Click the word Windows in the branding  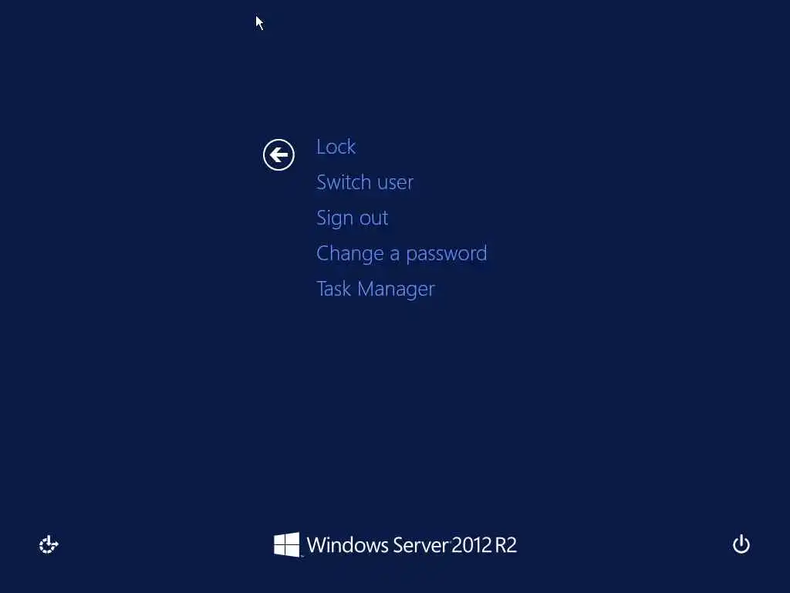click(x=348, y=545)
